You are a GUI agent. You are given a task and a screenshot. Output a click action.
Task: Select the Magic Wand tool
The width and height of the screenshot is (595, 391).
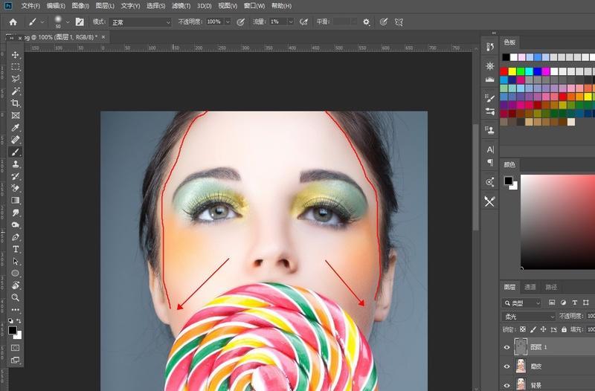15,91
